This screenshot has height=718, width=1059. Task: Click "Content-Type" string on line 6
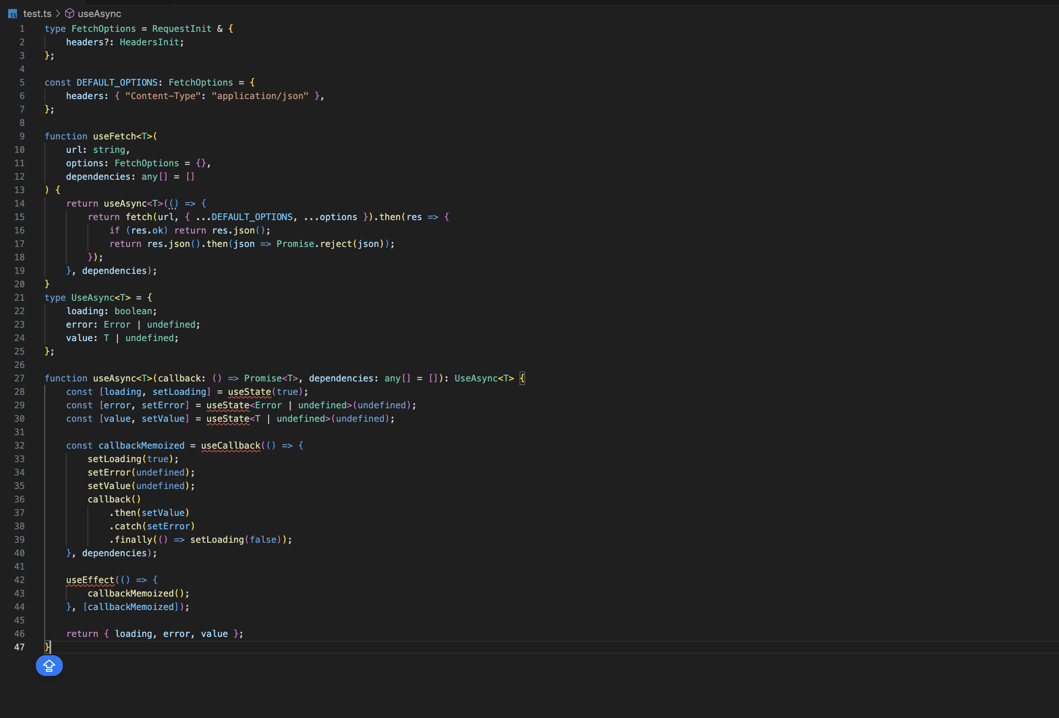pyautogui.click(x=163, y=95)
